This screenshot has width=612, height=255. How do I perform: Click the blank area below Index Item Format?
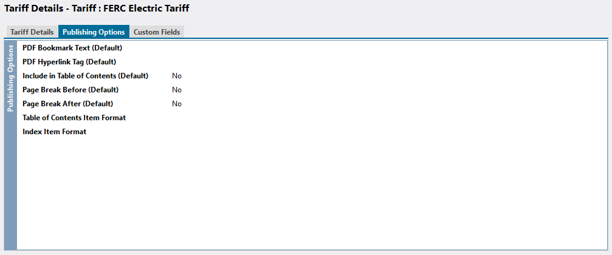(x=304, y=194)
